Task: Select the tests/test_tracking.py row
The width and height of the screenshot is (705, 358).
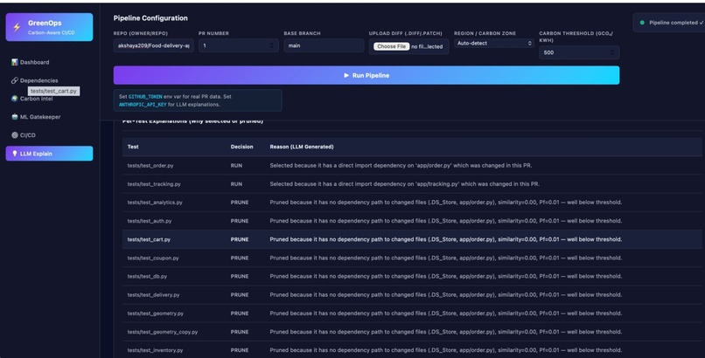Action: 412,184
